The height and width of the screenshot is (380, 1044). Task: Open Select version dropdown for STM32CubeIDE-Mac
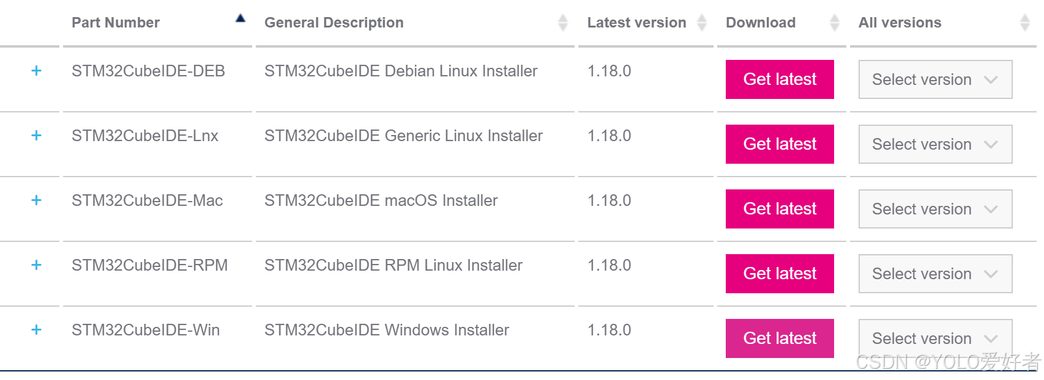(x=935, y=209)
